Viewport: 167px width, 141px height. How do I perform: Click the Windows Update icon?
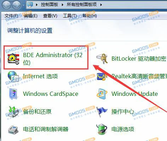click(102, 94)
